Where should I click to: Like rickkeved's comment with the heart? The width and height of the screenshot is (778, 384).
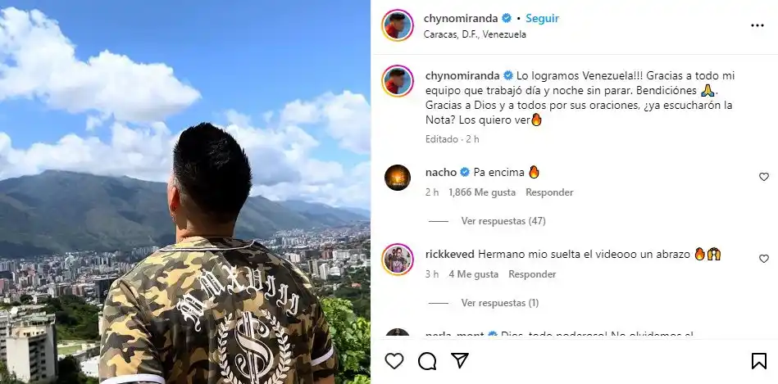point(763,259)
